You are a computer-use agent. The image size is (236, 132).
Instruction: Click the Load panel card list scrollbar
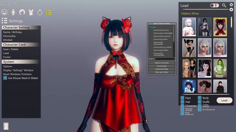(231, 22)
